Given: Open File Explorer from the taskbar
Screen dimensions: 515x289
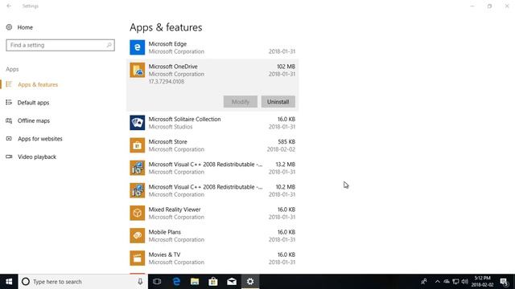Looking at the screenshot, I should coord(195,282).
